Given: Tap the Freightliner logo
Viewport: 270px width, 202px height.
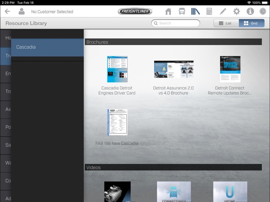Looking at the screenshot, I should pyautogui.click(x=135, y=12).
